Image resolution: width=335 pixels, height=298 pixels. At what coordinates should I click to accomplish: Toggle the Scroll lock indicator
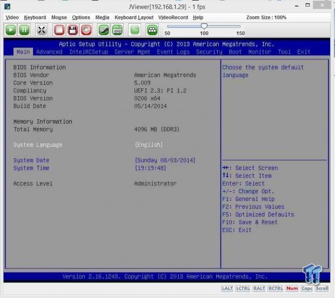[x=321, y=289]
